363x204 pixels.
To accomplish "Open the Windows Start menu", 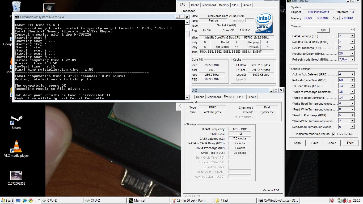I will (x=7, y=201).
